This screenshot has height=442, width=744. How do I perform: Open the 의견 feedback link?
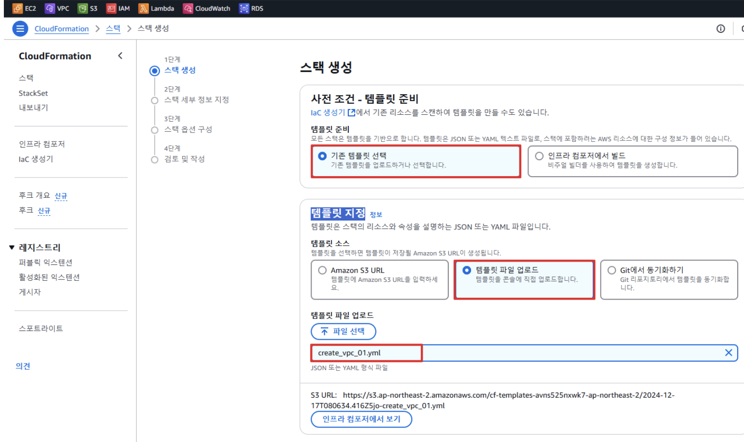[x=23, y=366]
